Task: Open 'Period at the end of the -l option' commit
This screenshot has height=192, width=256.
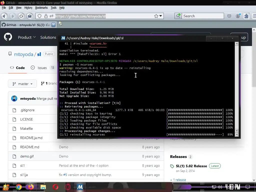Action: point(83,165)
